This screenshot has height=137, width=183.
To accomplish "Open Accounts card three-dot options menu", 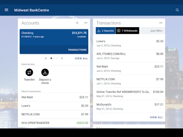I will click(x=86, y=23).
